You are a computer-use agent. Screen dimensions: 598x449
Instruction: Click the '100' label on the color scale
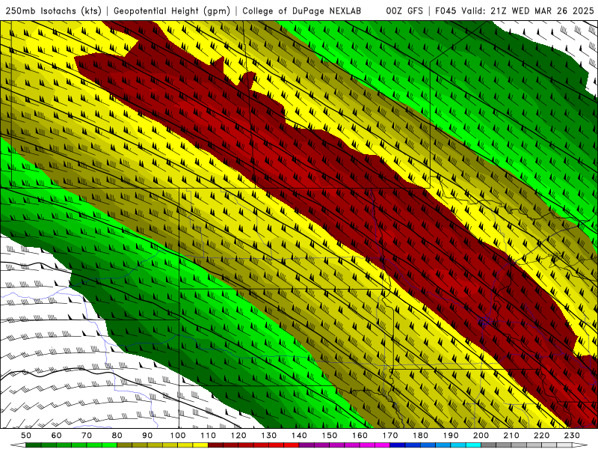tap(178, 436)
